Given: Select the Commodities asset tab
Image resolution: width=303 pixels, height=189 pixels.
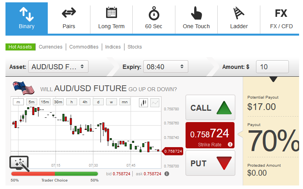Looking at the screenshot, I should pos(84,47).
